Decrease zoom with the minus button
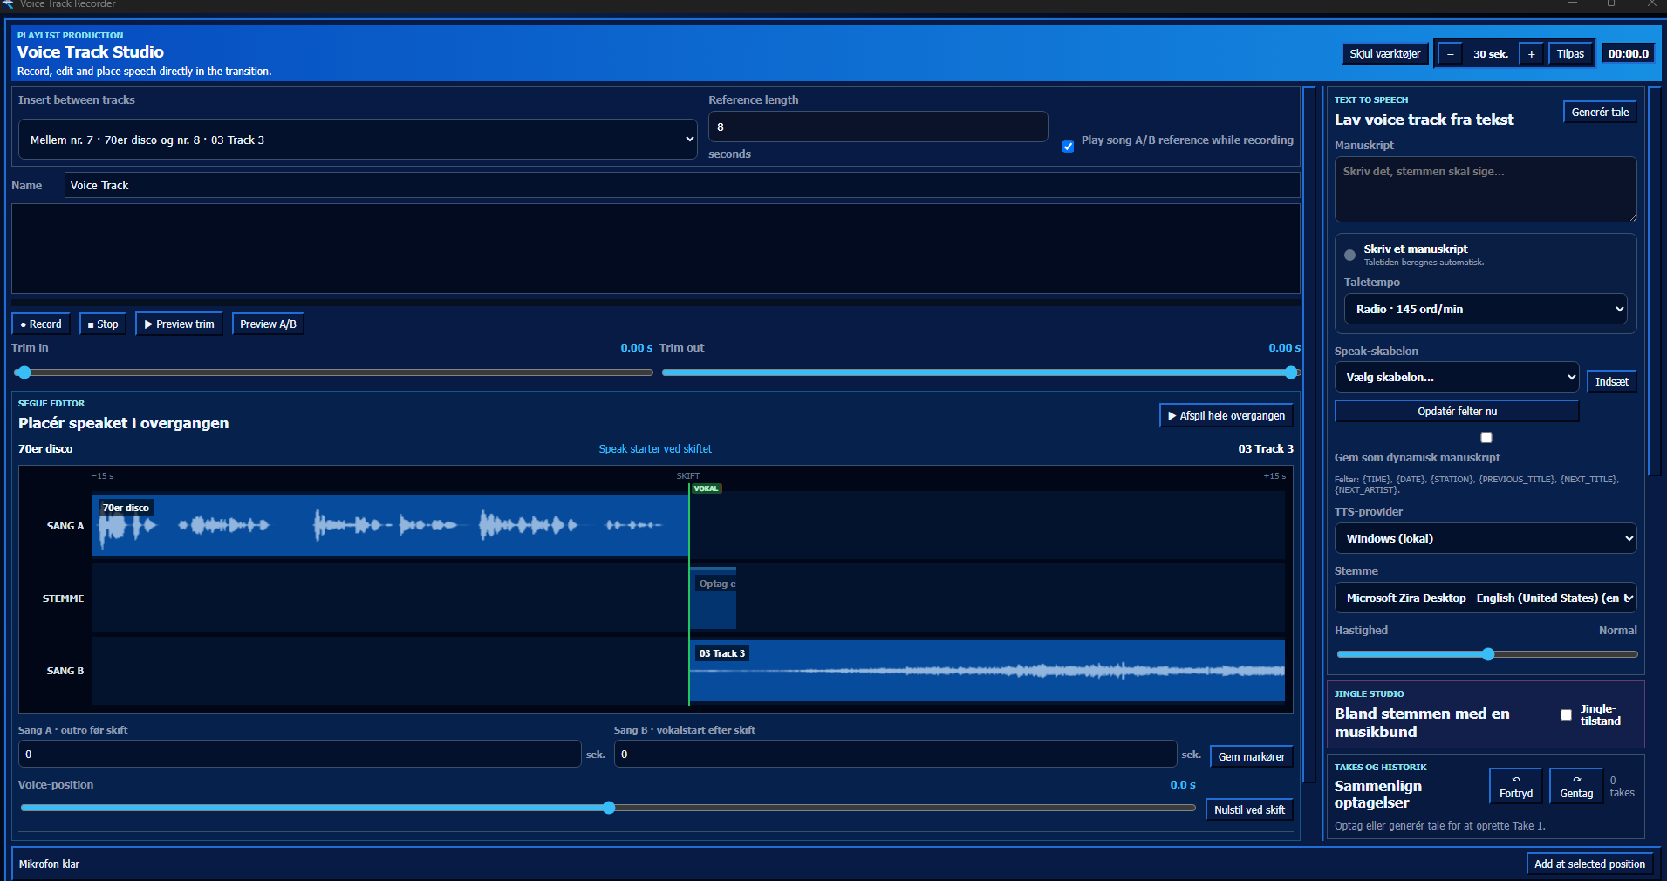The image size is (1667, 881). pos(1450,54)
